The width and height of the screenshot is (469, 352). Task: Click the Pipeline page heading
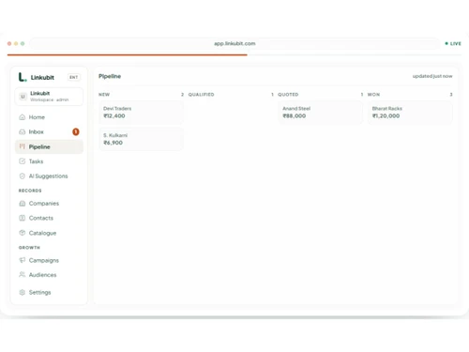pyautogui.click(x=110, y=76)
